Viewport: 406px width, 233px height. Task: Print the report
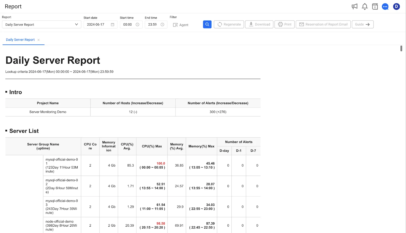click(x=284, y=24)
